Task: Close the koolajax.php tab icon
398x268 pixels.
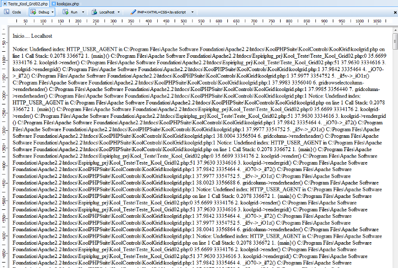Action: coord(54,3)
